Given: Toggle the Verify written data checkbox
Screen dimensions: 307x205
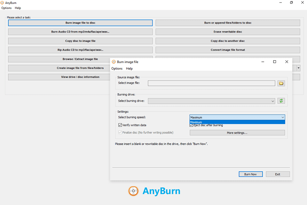Looking at the screenshot, I should click(x=120, y=125).
